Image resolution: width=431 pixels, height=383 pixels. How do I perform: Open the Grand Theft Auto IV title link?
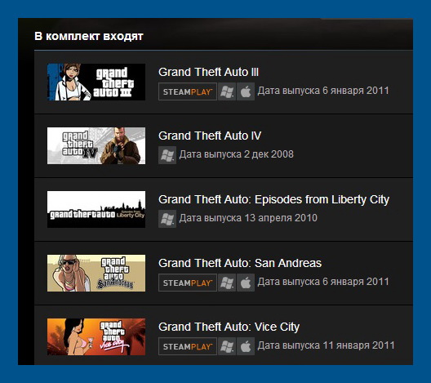(x=210, y=136)
